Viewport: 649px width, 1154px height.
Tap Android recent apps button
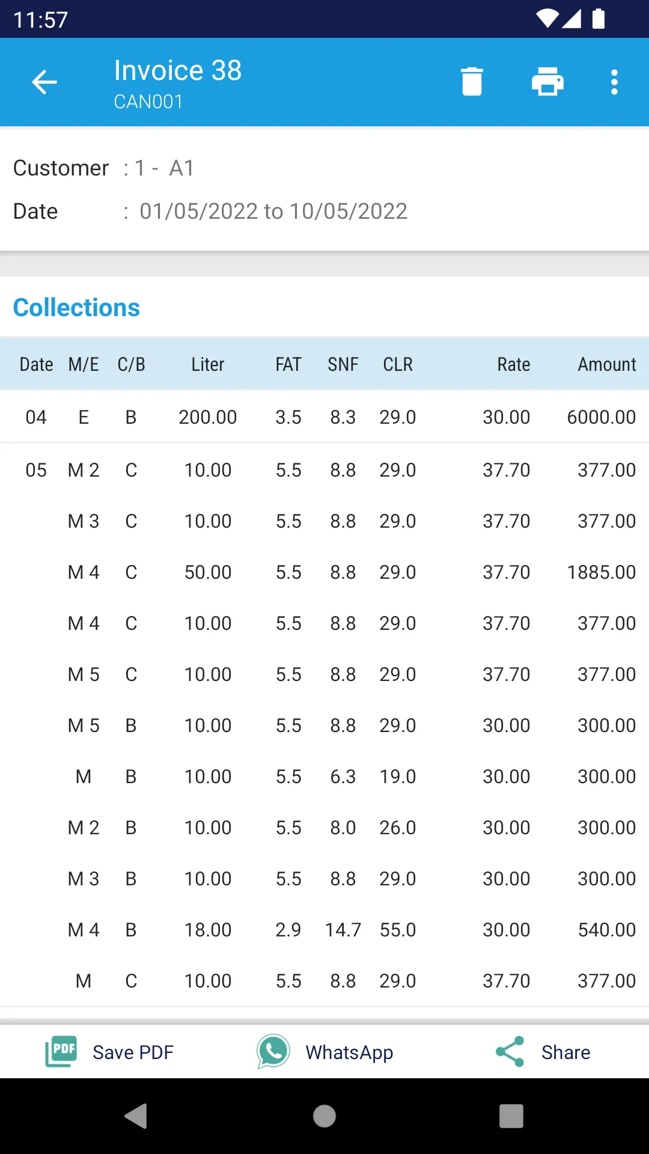[511, 1116]
